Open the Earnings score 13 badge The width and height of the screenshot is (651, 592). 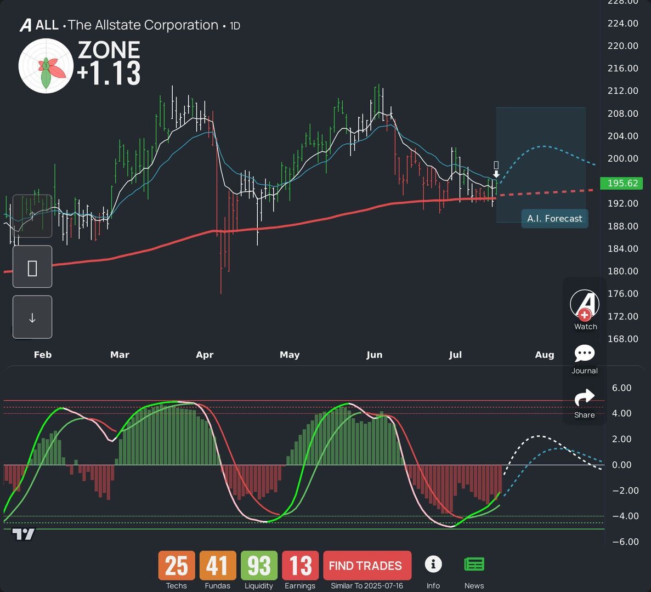(x=300, y=565)
